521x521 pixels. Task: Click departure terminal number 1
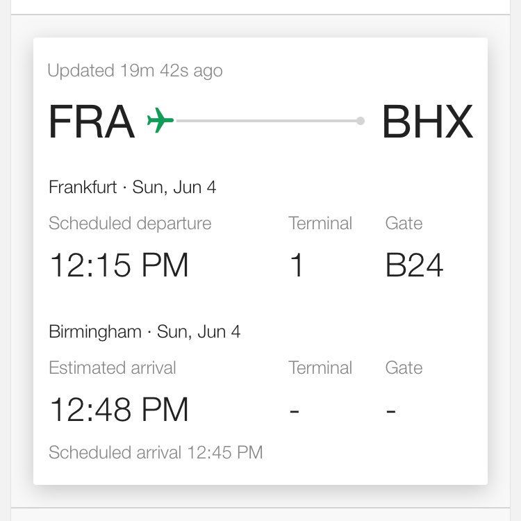coord(297,265)
